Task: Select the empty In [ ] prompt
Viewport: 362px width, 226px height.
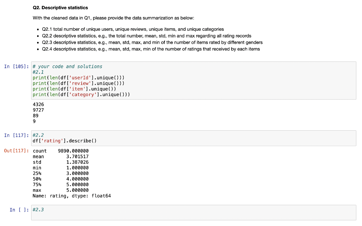Action: (x=19, y=210)
